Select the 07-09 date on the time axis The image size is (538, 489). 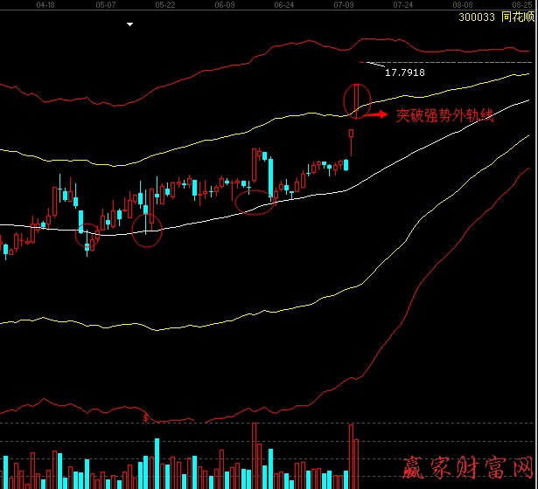[343, 4]
